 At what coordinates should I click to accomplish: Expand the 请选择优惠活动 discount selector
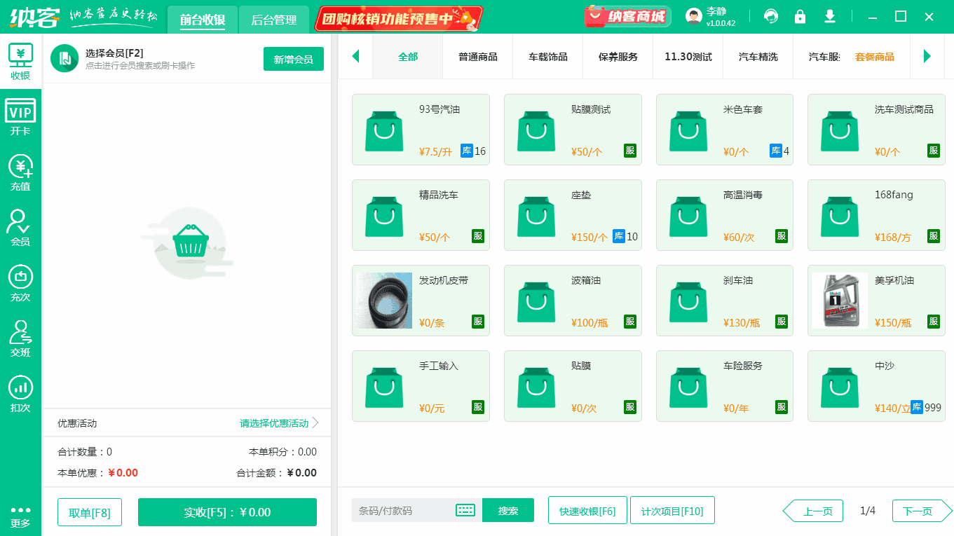click(x=273, y=423)
